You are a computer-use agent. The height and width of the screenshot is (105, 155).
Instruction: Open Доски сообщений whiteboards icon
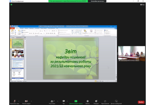pos(116,101)
